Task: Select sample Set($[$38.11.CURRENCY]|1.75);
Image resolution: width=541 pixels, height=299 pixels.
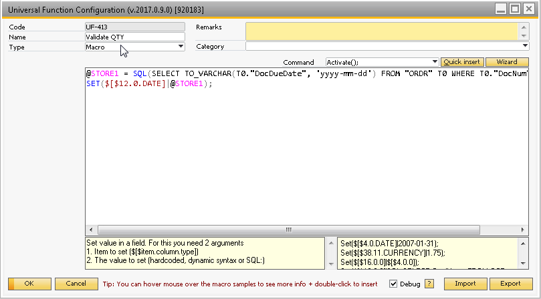Action: coord(393,253)
